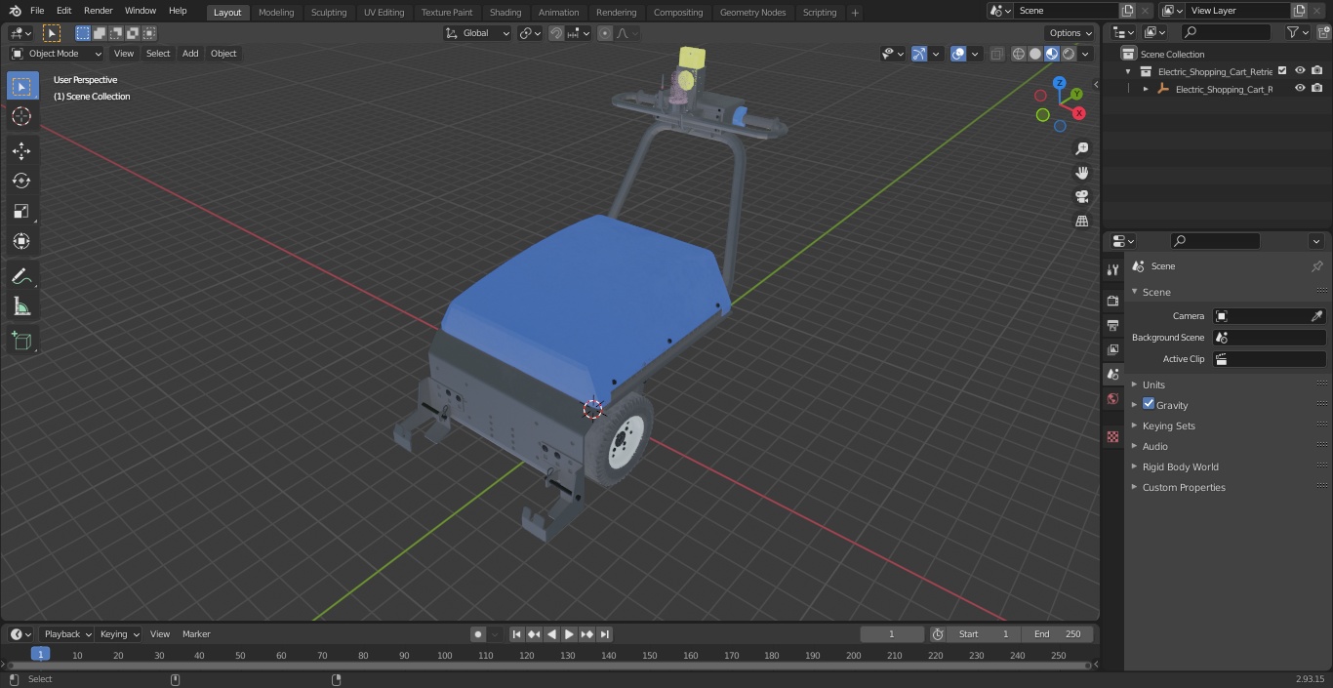
Task: Toggle Gravity checkbox
Action: [1149, 404]
